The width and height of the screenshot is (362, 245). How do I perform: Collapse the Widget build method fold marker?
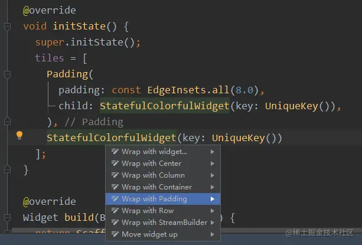click(8, 218)
